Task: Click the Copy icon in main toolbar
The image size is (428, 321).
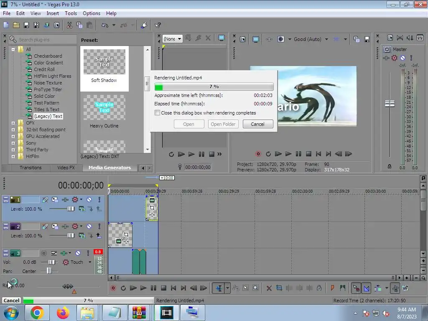Action: point(79,25)
